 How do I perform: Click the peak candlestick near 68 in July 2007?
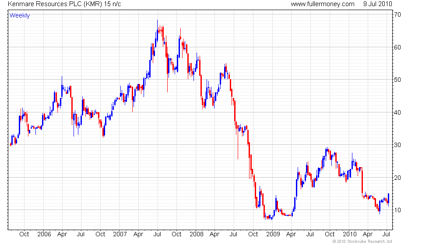coord(157,30)
